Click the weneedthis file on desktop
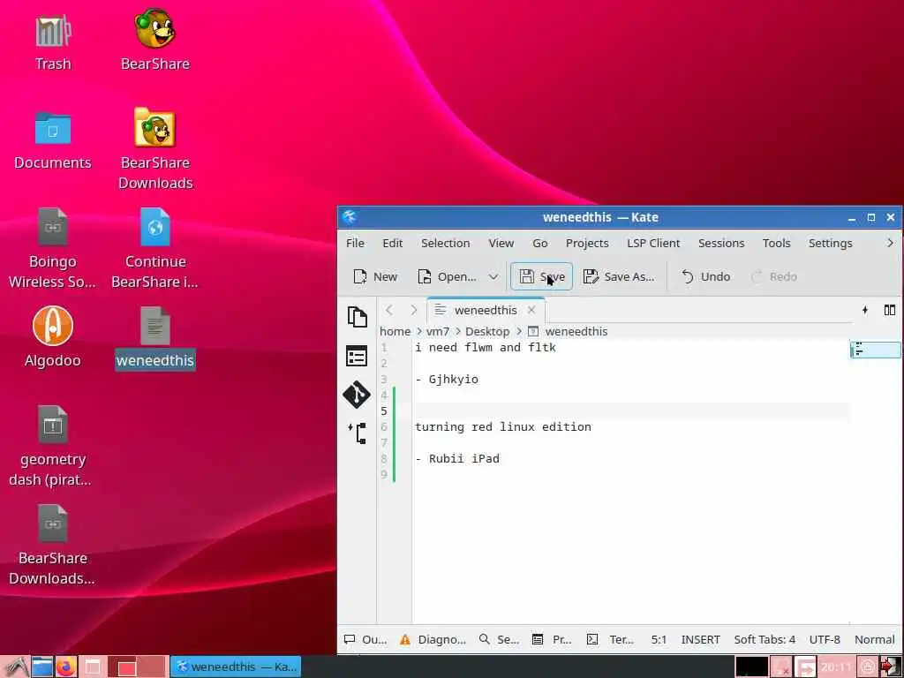The height and width of the screenshot is (678, 904). 155,338
